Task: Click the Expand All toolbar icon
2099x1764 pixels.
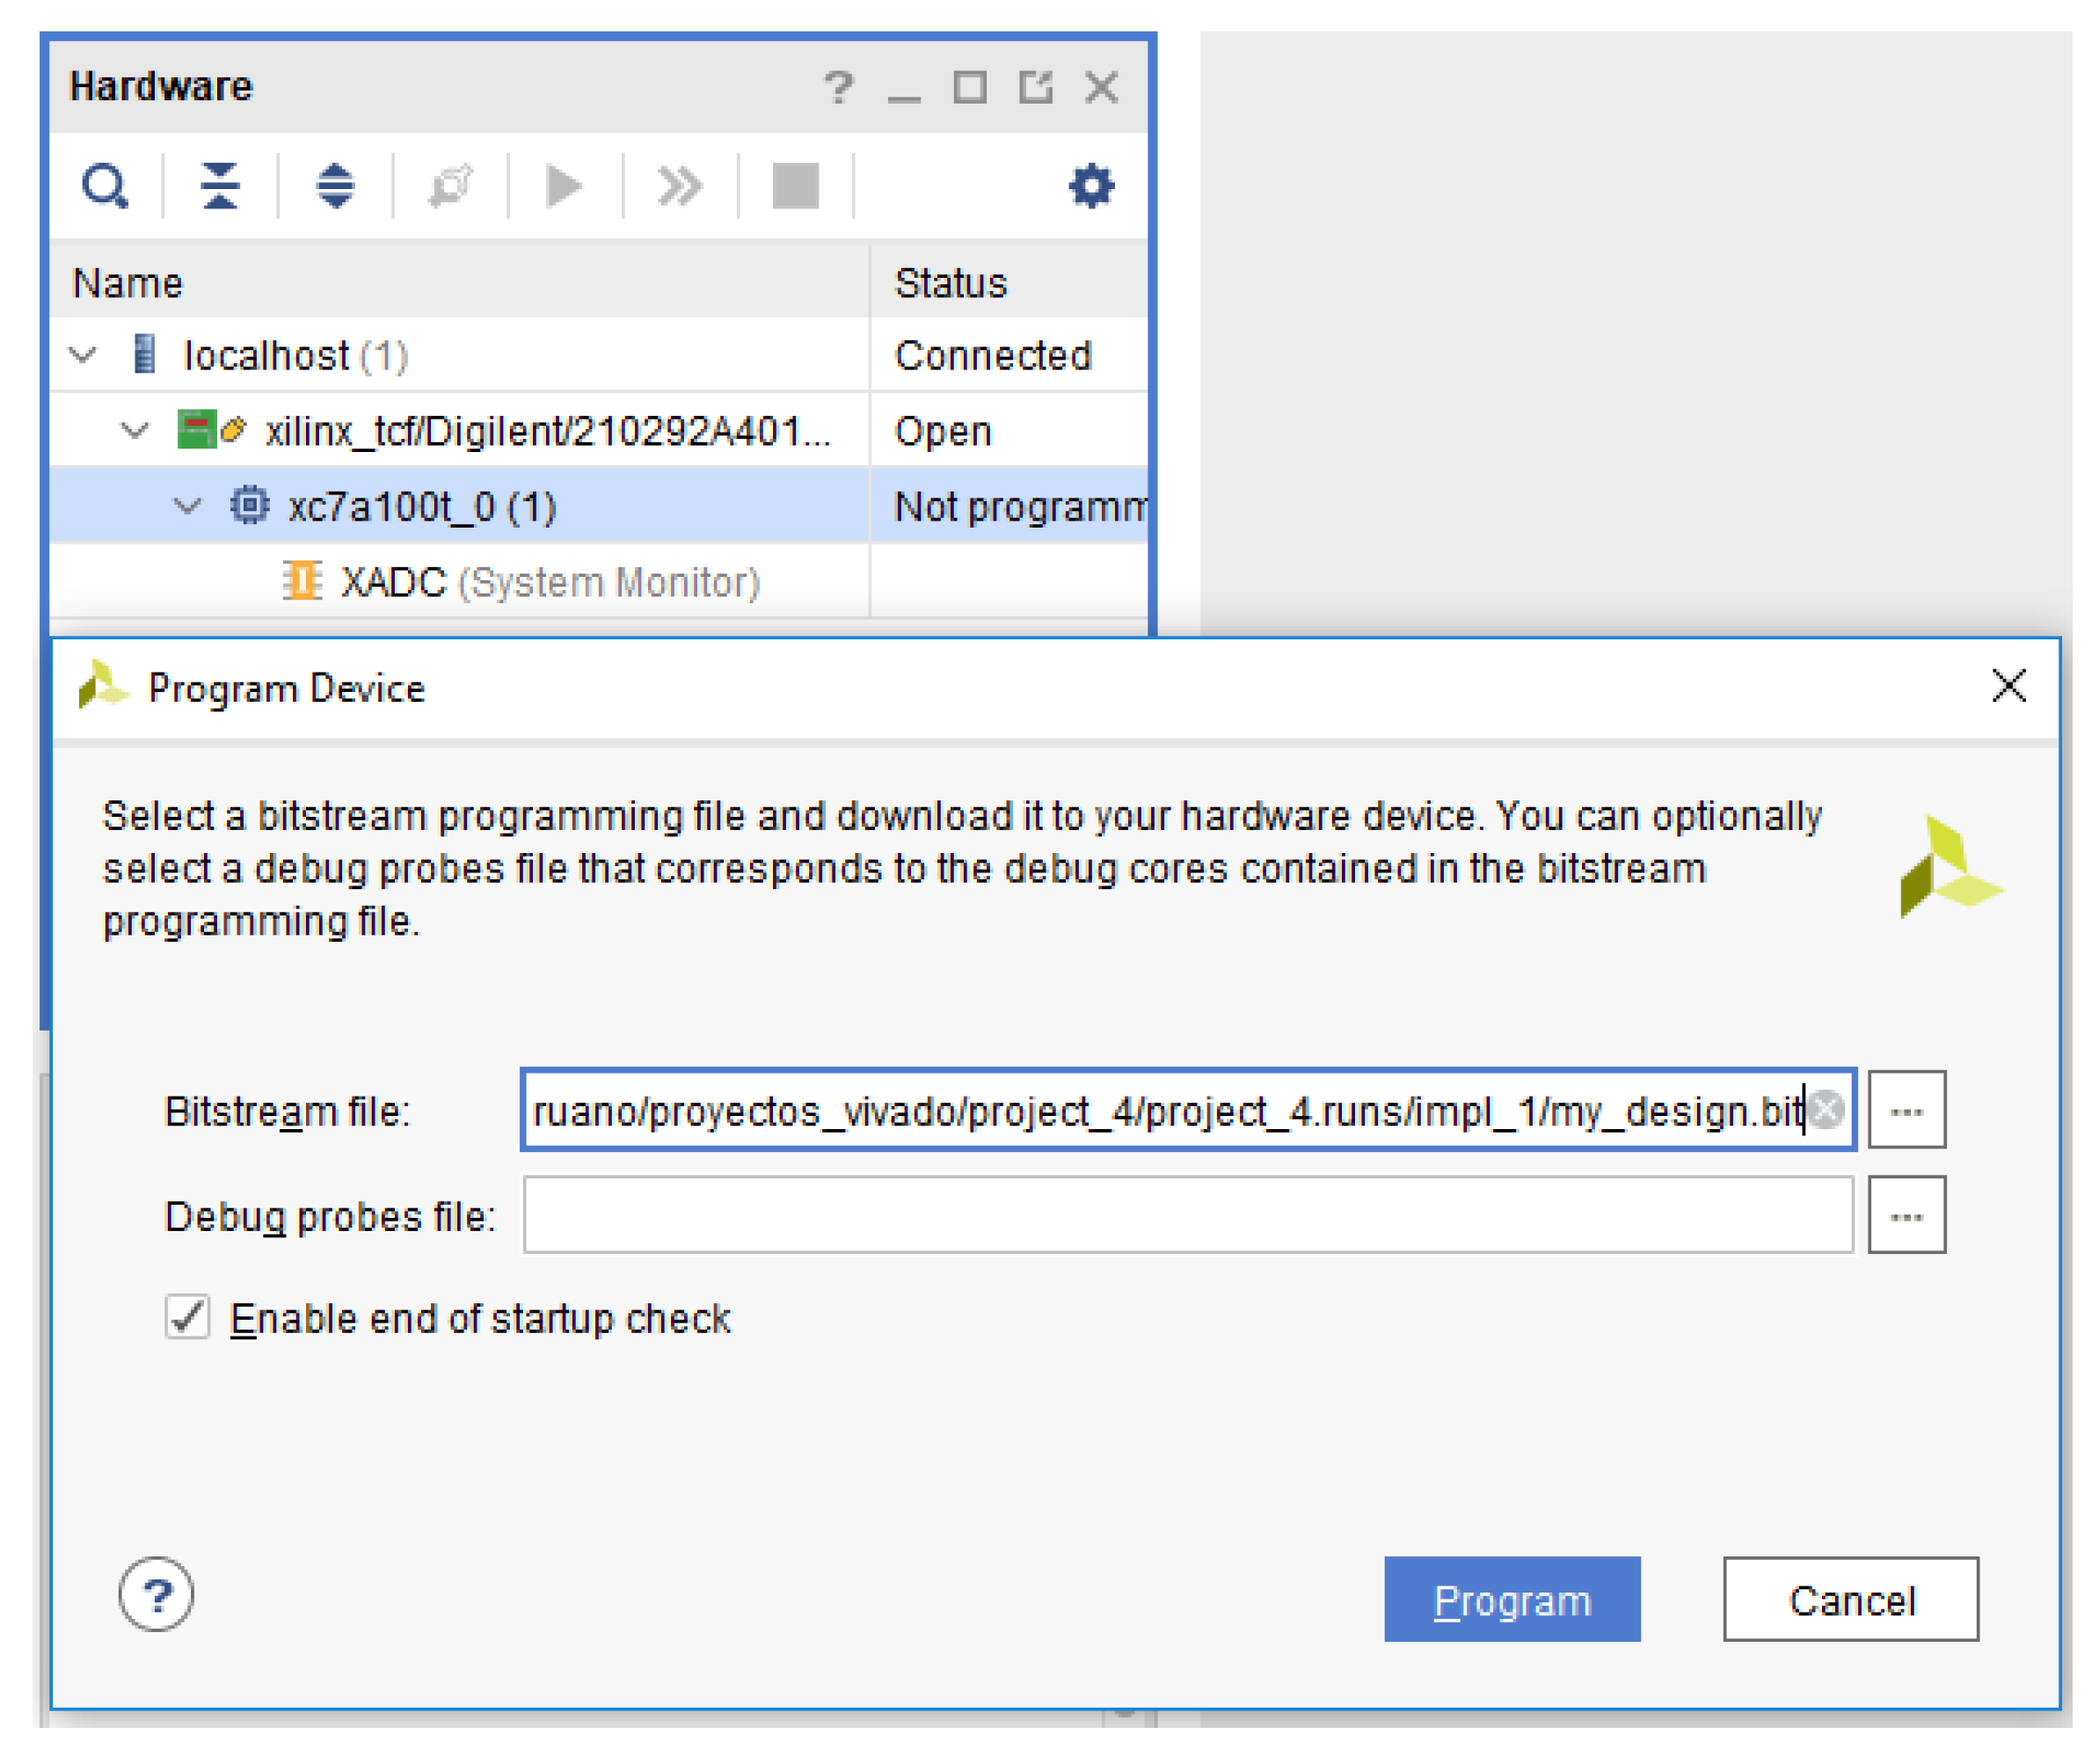Action: click(335, 187)
